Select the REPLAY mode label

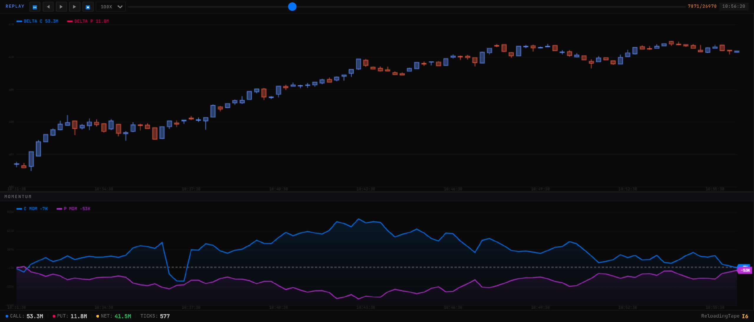pos(15,6)
